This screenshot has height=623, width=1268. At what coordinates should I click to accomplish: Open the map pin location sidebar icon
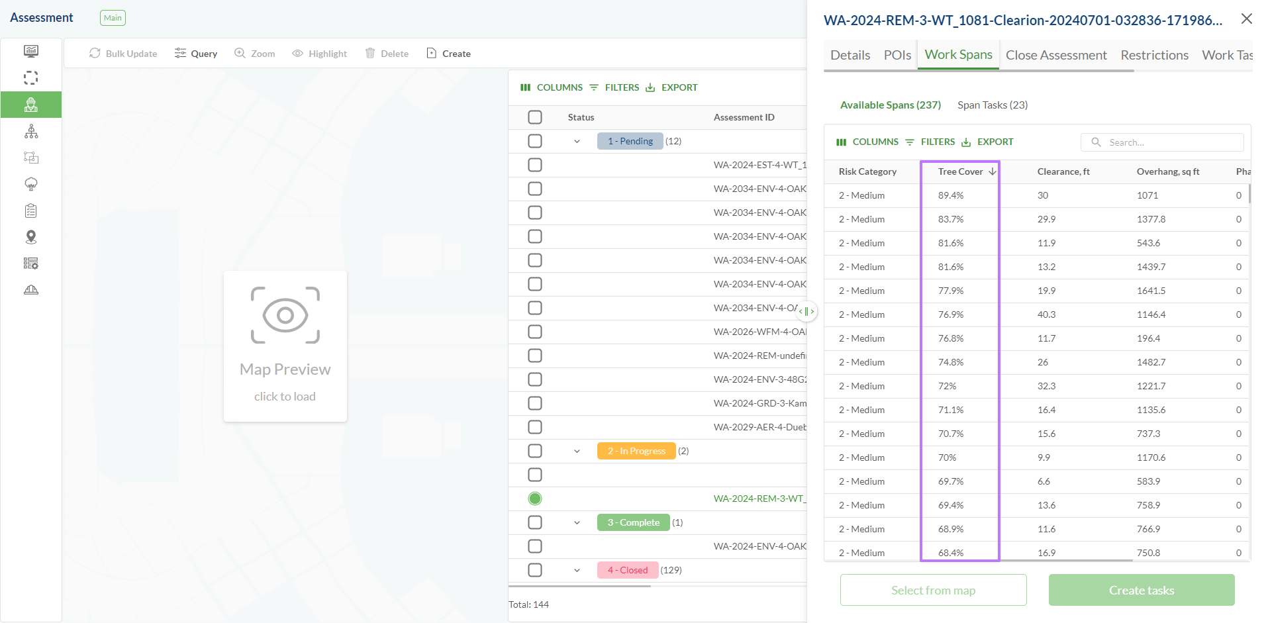(x=31, y=237)
